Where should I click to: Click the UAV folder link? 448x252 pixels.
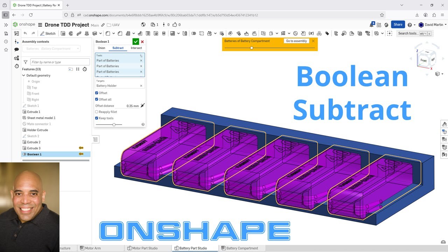(113, 25)
